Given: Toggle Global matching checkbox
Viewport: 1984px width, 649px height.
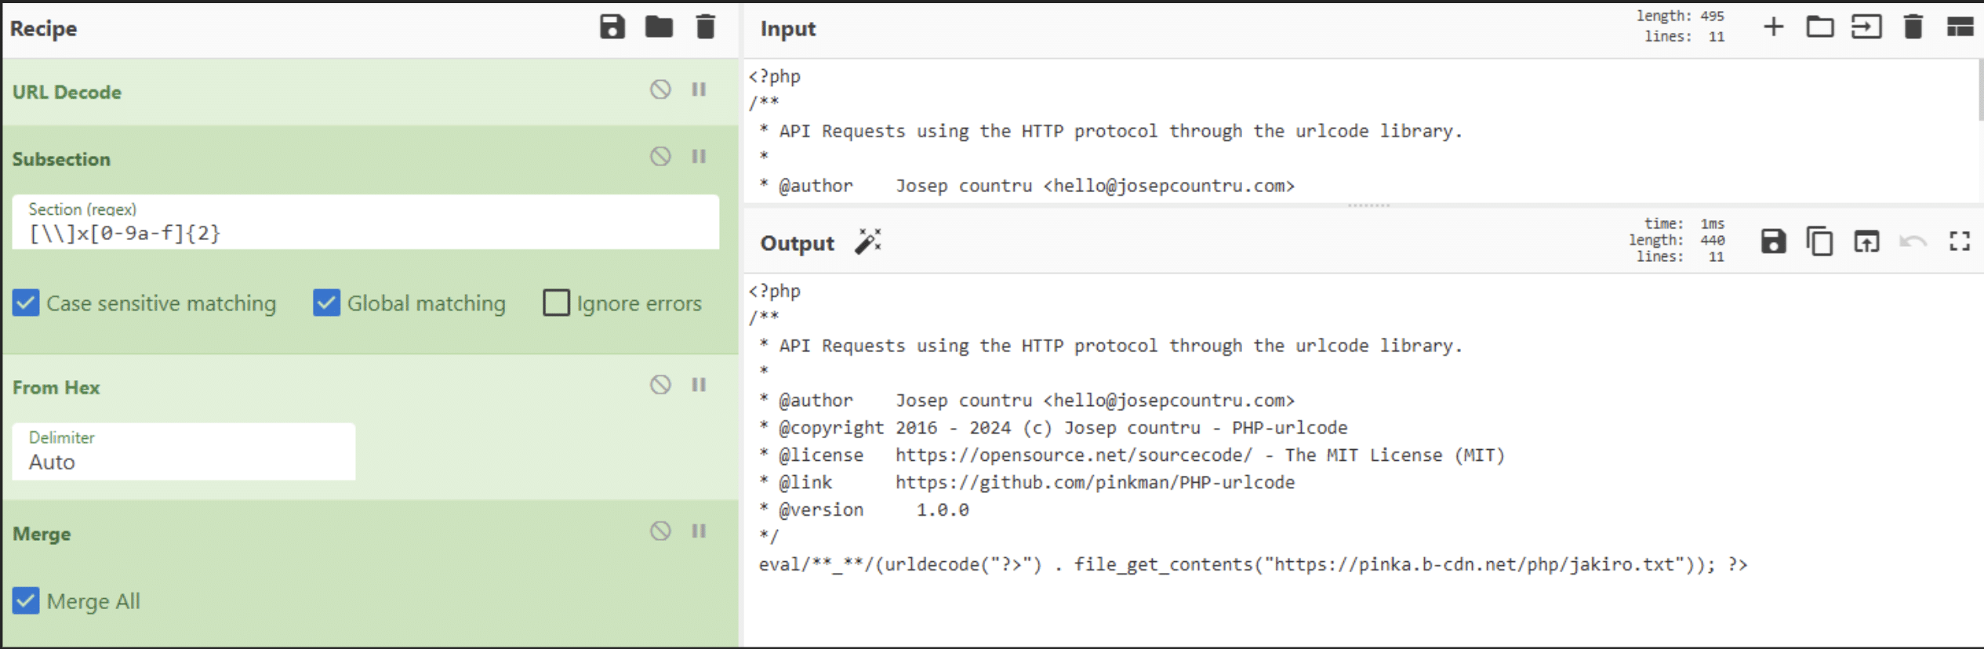Looking at the screenshot, I should [x=326, y=303].
